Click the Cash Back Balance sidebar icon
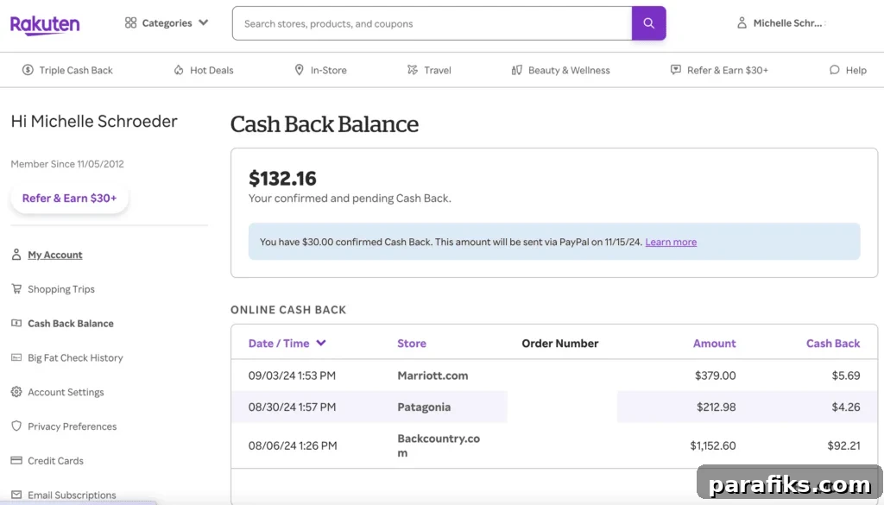884x505 pixels. tap(16, 324)
